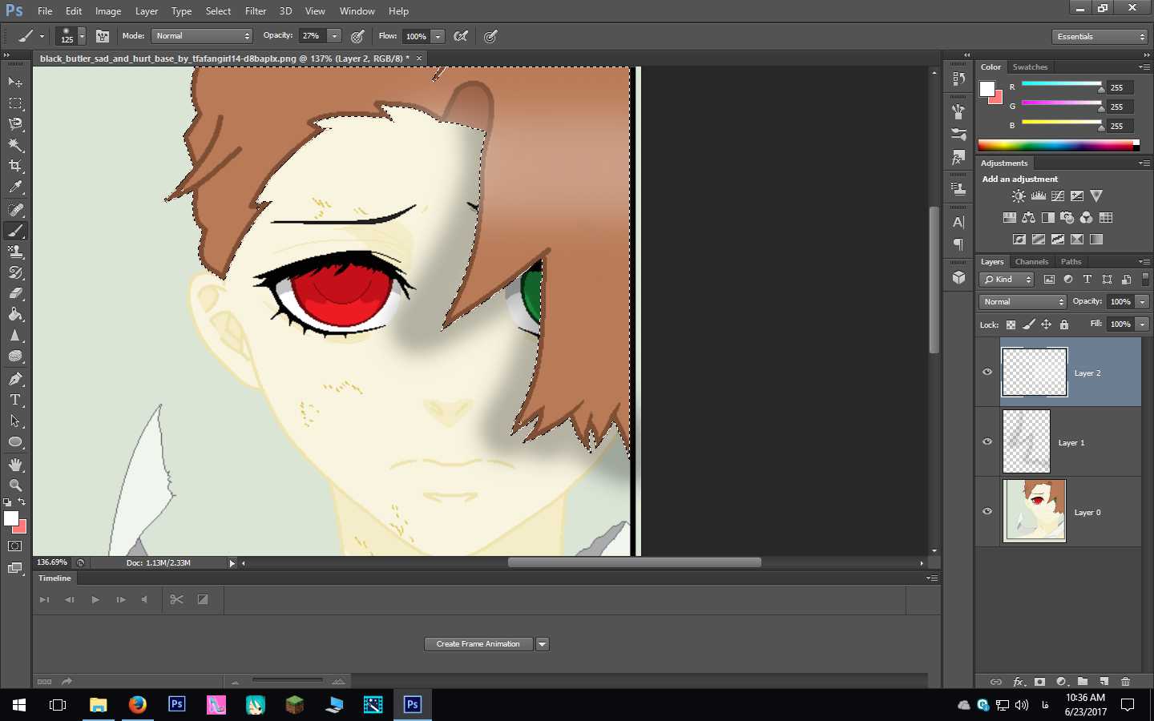Screen dimensions: 1154x721
Task: Open the Flow dropdown arrow
Action: point(438,36)
